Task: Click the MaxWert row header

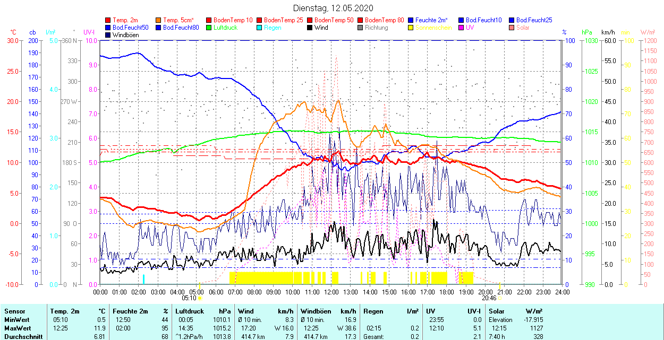Action: click(x=18, y=328)
